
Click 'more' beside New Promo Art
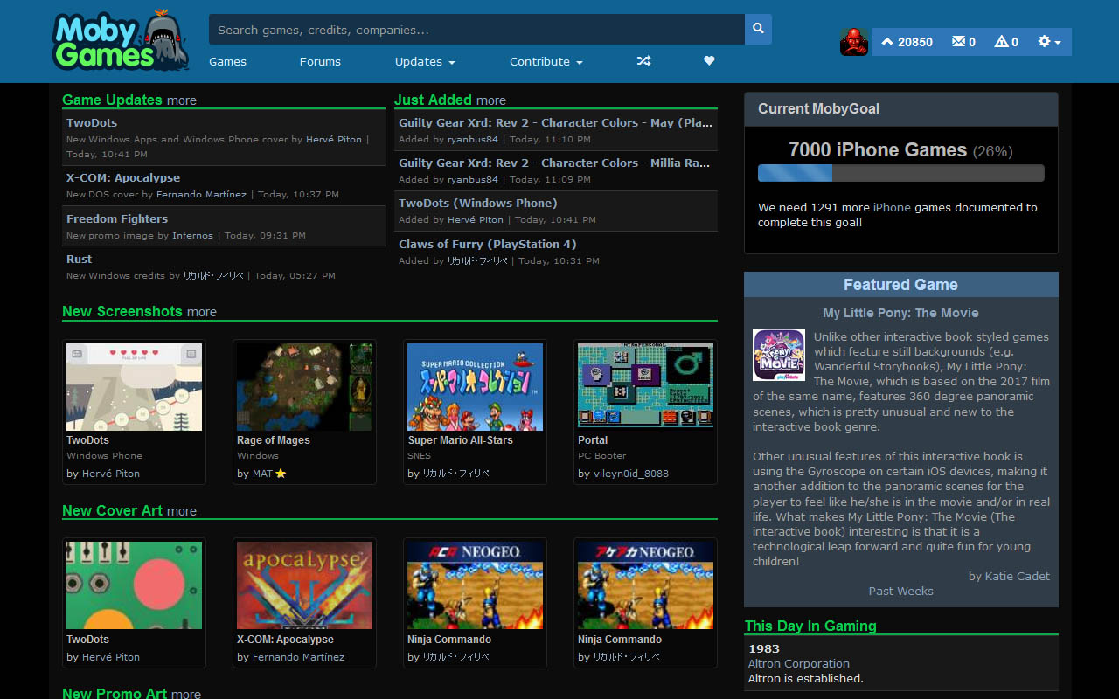pyautogui.click(x=186, y=695)
